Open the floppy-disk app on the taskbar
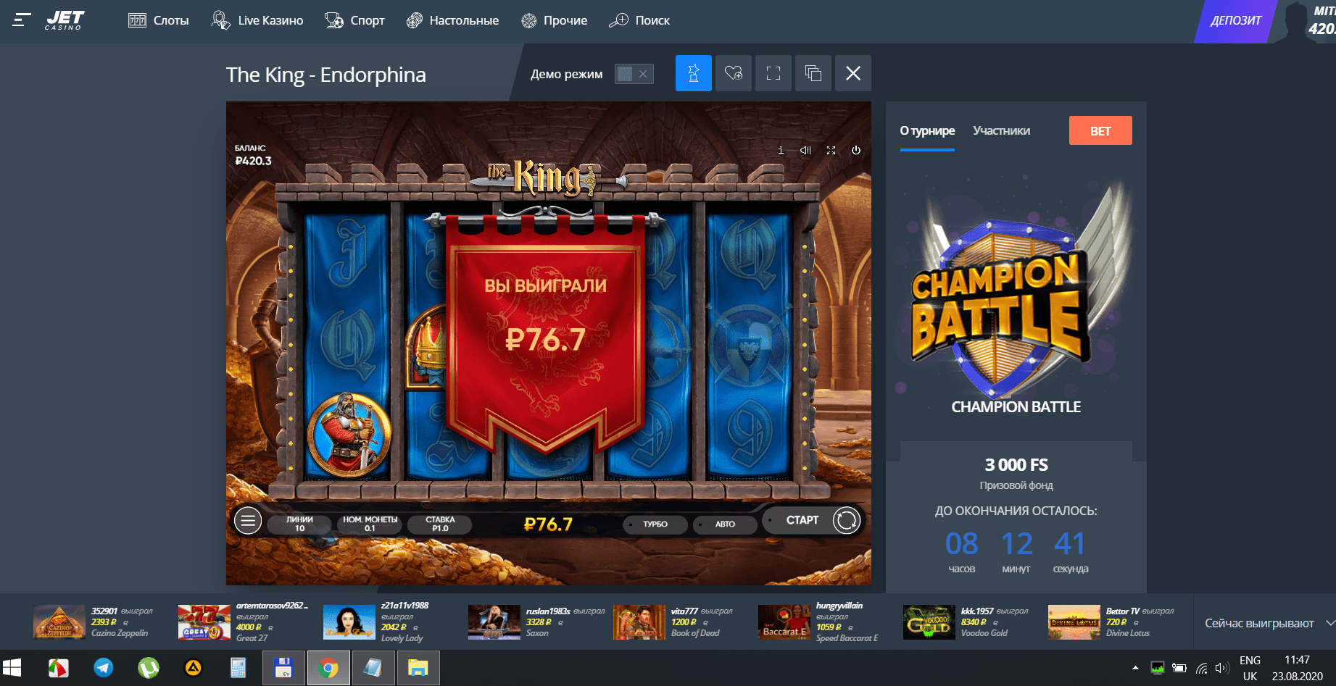The image size is (1336, 686). coord(283,668)
